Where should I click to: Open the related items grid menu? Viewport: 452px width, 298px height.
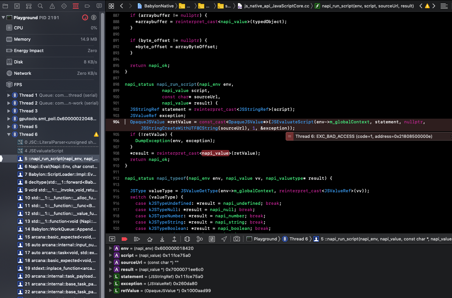tap(111, 6)
